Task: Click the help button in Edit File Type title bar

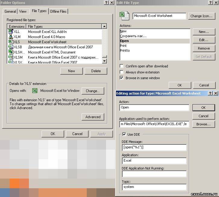Action: pyautogui.click(x=211, y=2)
